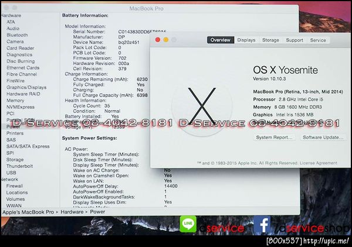Open the Displays tab
The image size is (352, 247).
(246, 40)
